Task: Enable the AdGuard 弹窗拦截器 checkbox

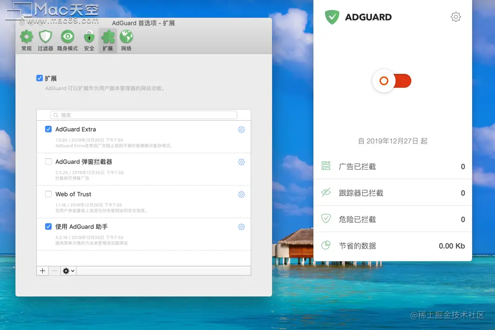Action: pyautogui.click(x=48, y=162)
